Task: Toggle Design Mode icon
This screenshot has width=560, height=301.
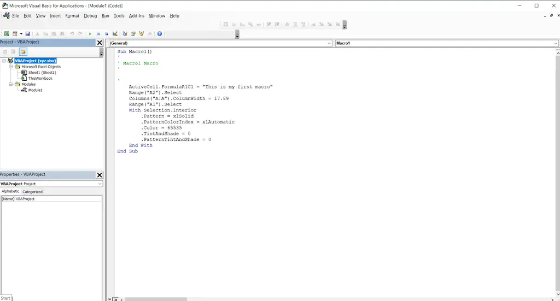Action: point(115,34)
